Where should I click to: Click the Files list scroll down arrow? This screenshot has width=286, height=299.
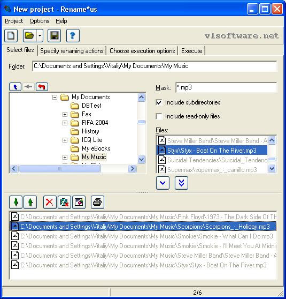tap(272, 168)
